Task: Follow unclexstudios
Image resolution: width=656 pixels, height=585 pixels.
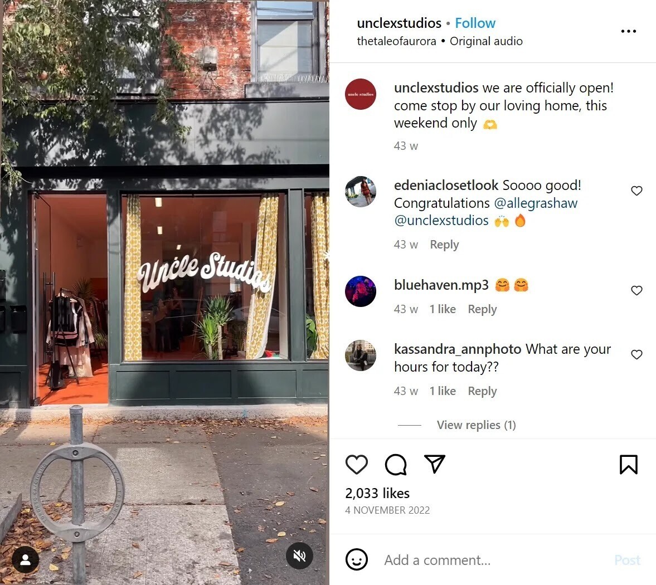Action: point(475,23)
